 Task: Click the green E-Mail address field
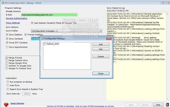coord(49,15)
